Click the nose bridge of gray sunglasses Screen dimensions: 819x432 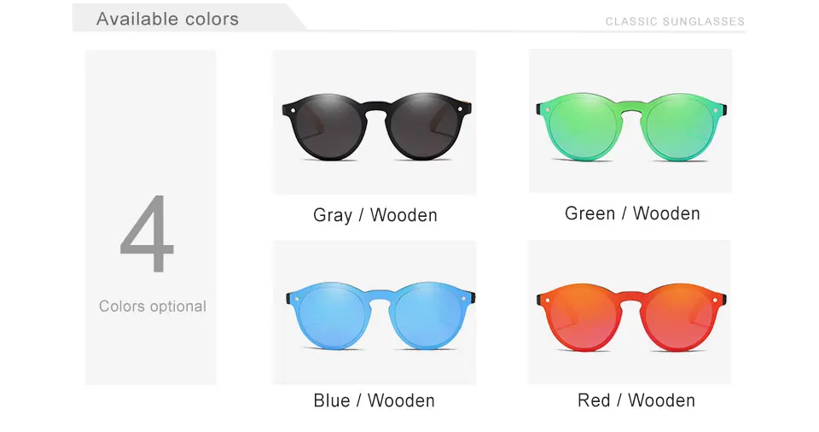[377, 106]
